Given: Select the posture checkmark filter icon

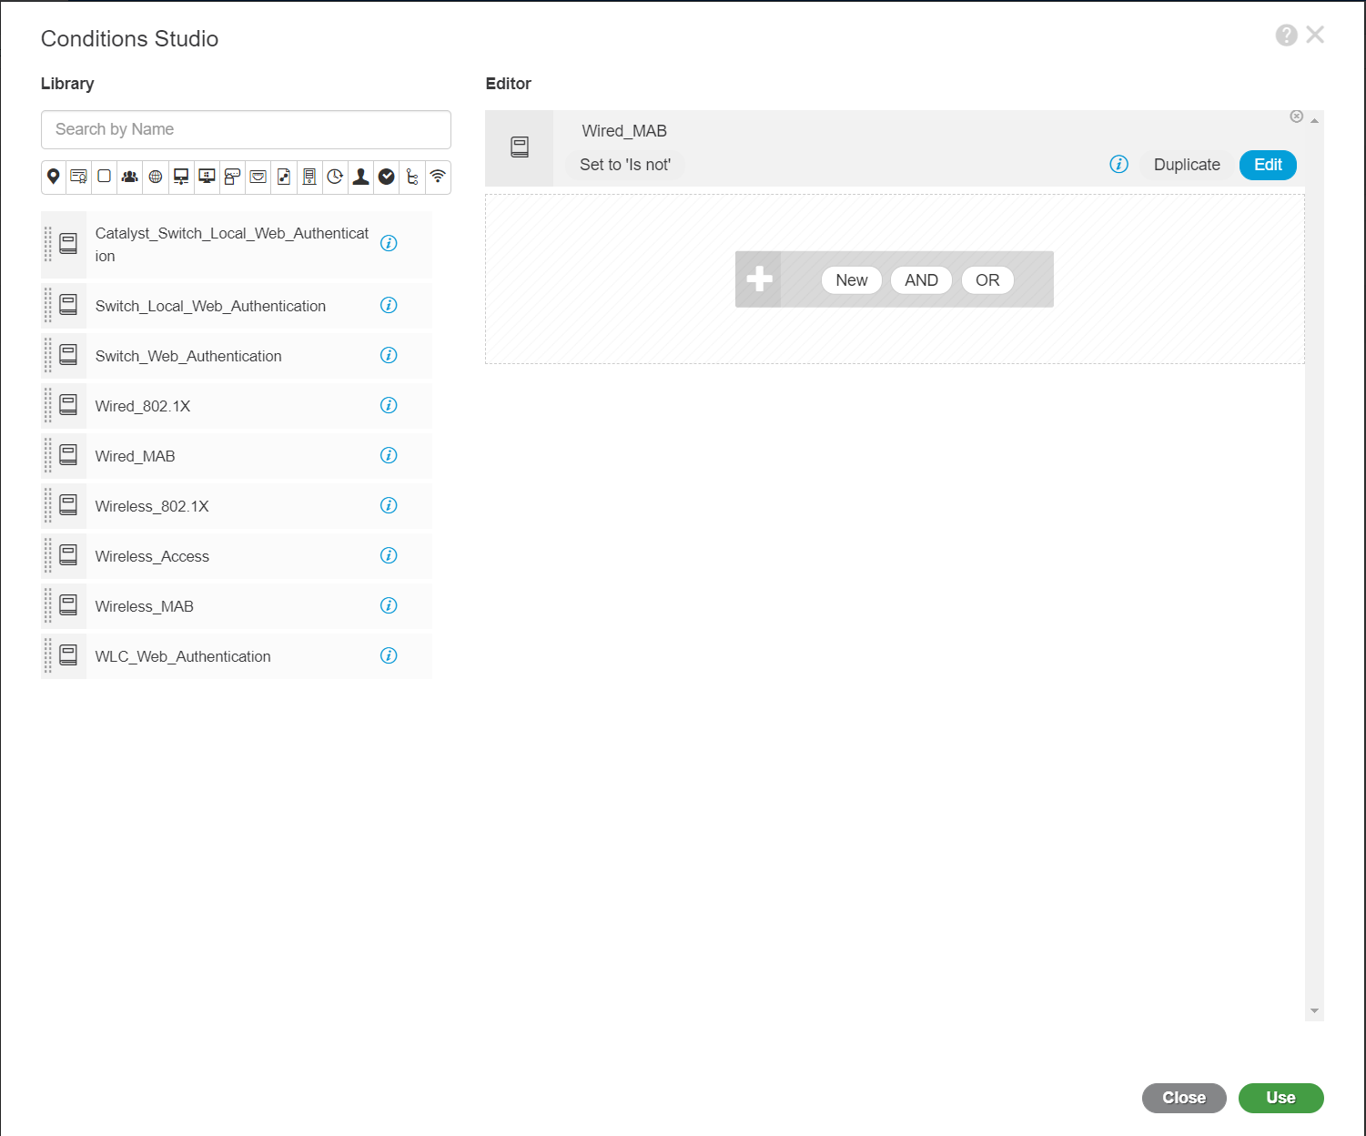Looking at the screenshot, I should coord(386,177).
